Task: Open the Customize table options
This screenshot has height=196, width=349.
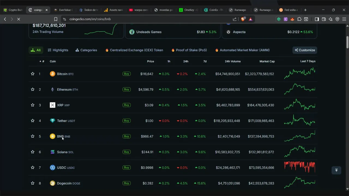Action: click(305, 50)
